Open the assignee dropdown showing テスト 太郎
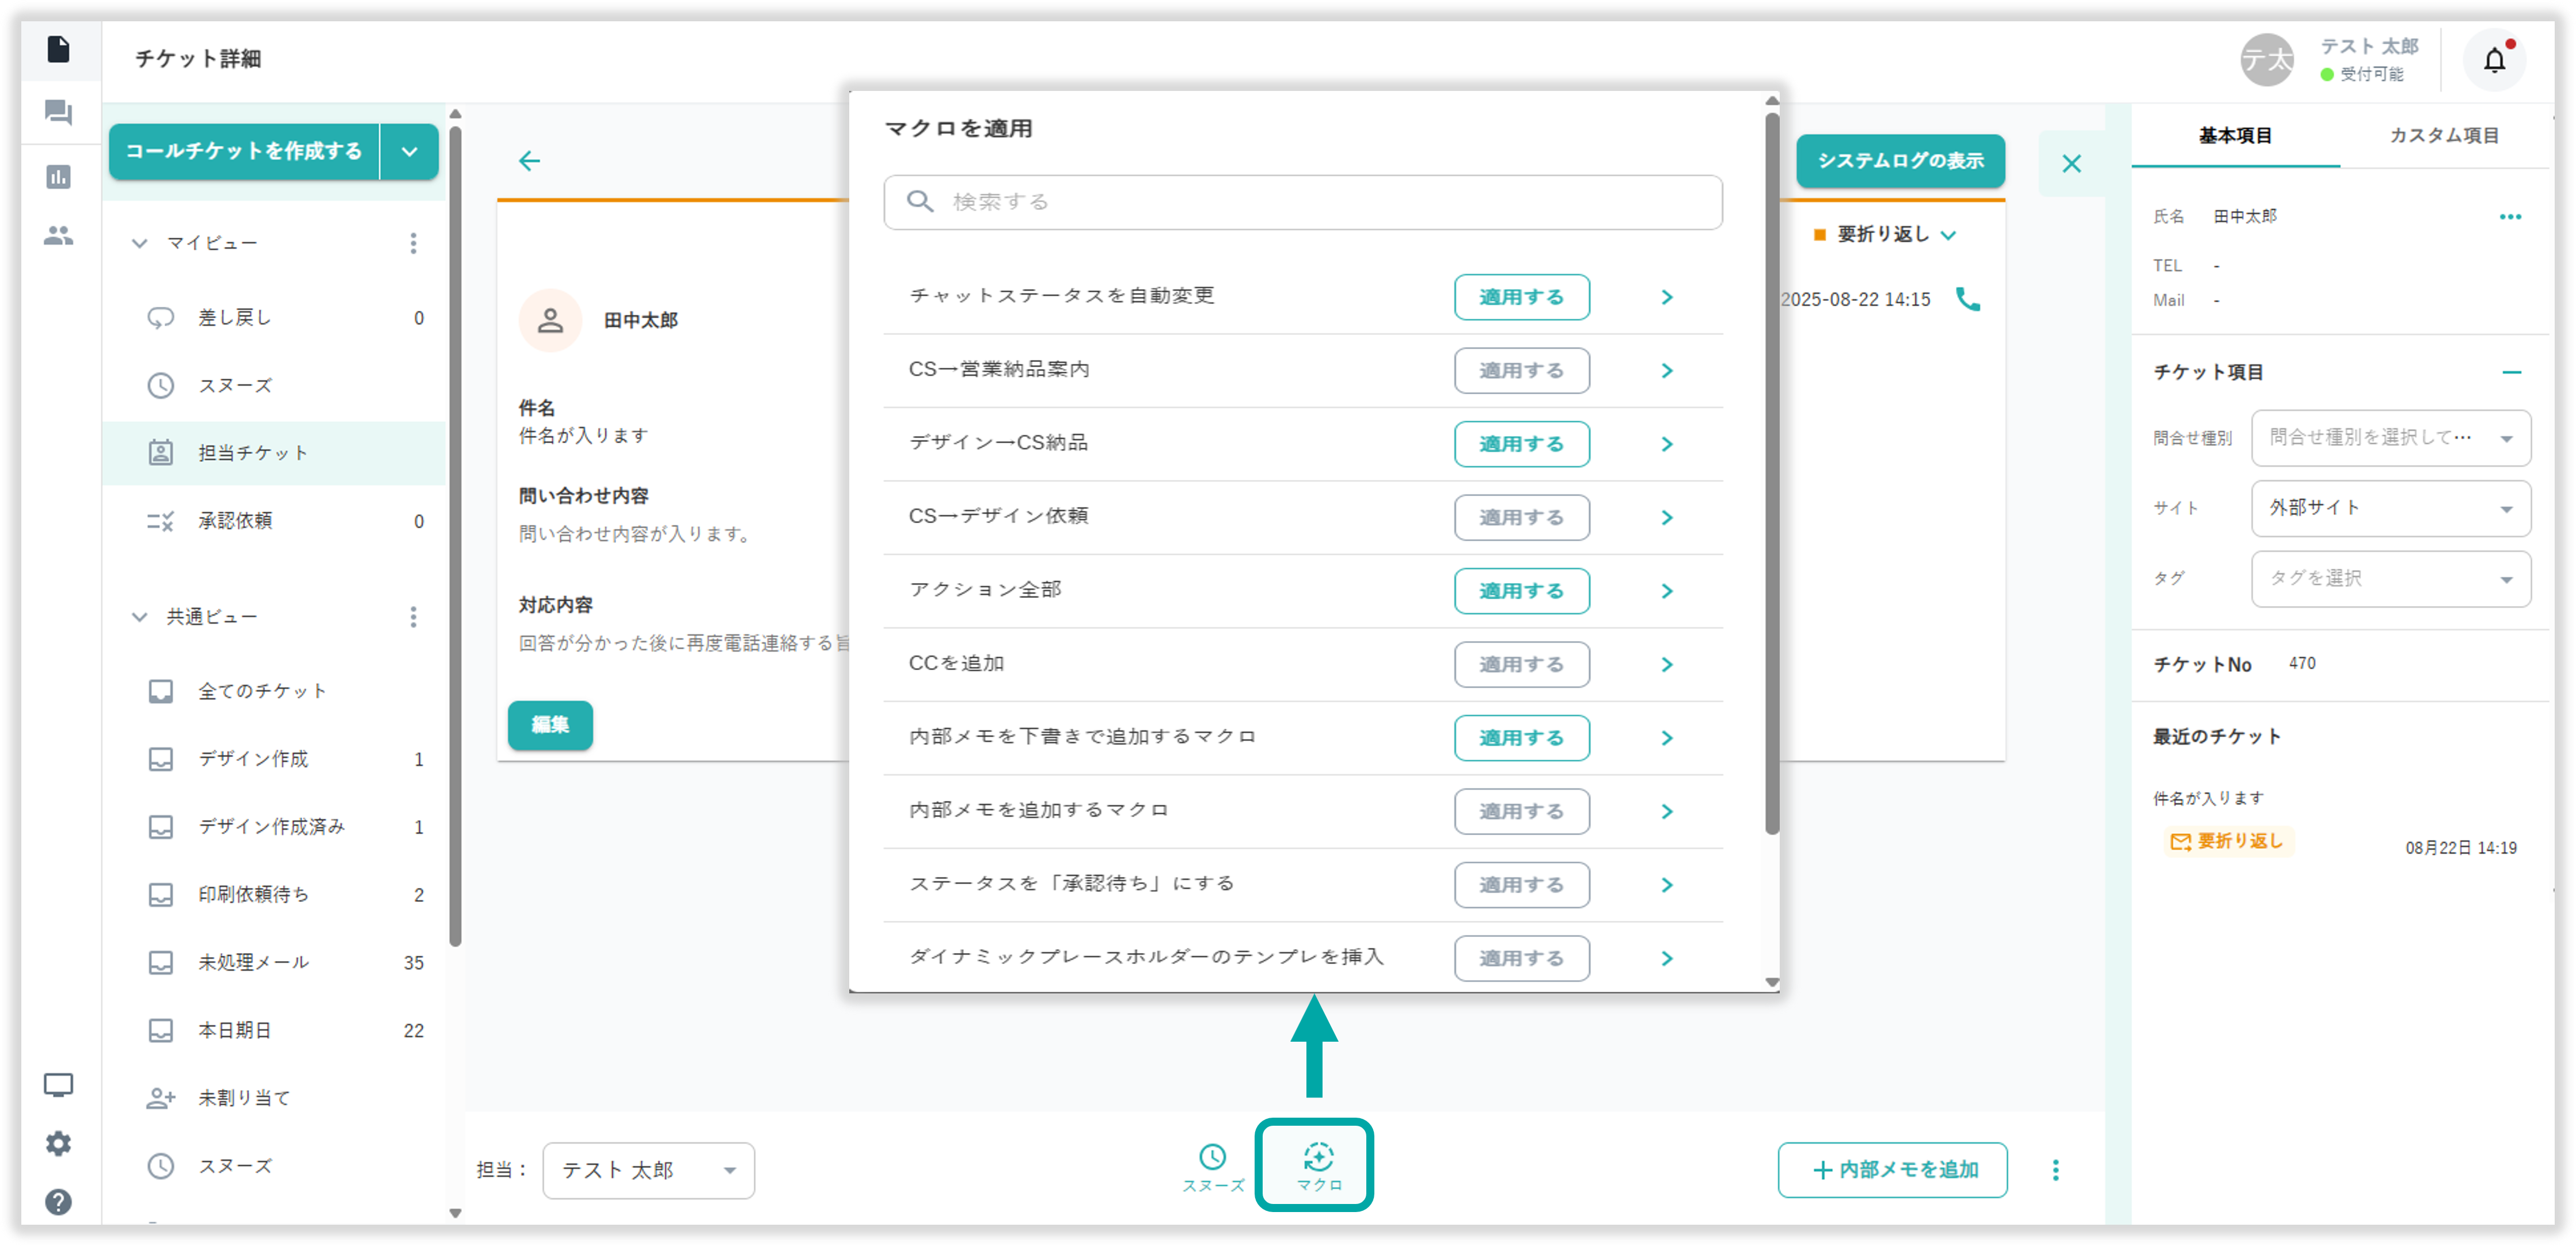 tap(648, 1170)
